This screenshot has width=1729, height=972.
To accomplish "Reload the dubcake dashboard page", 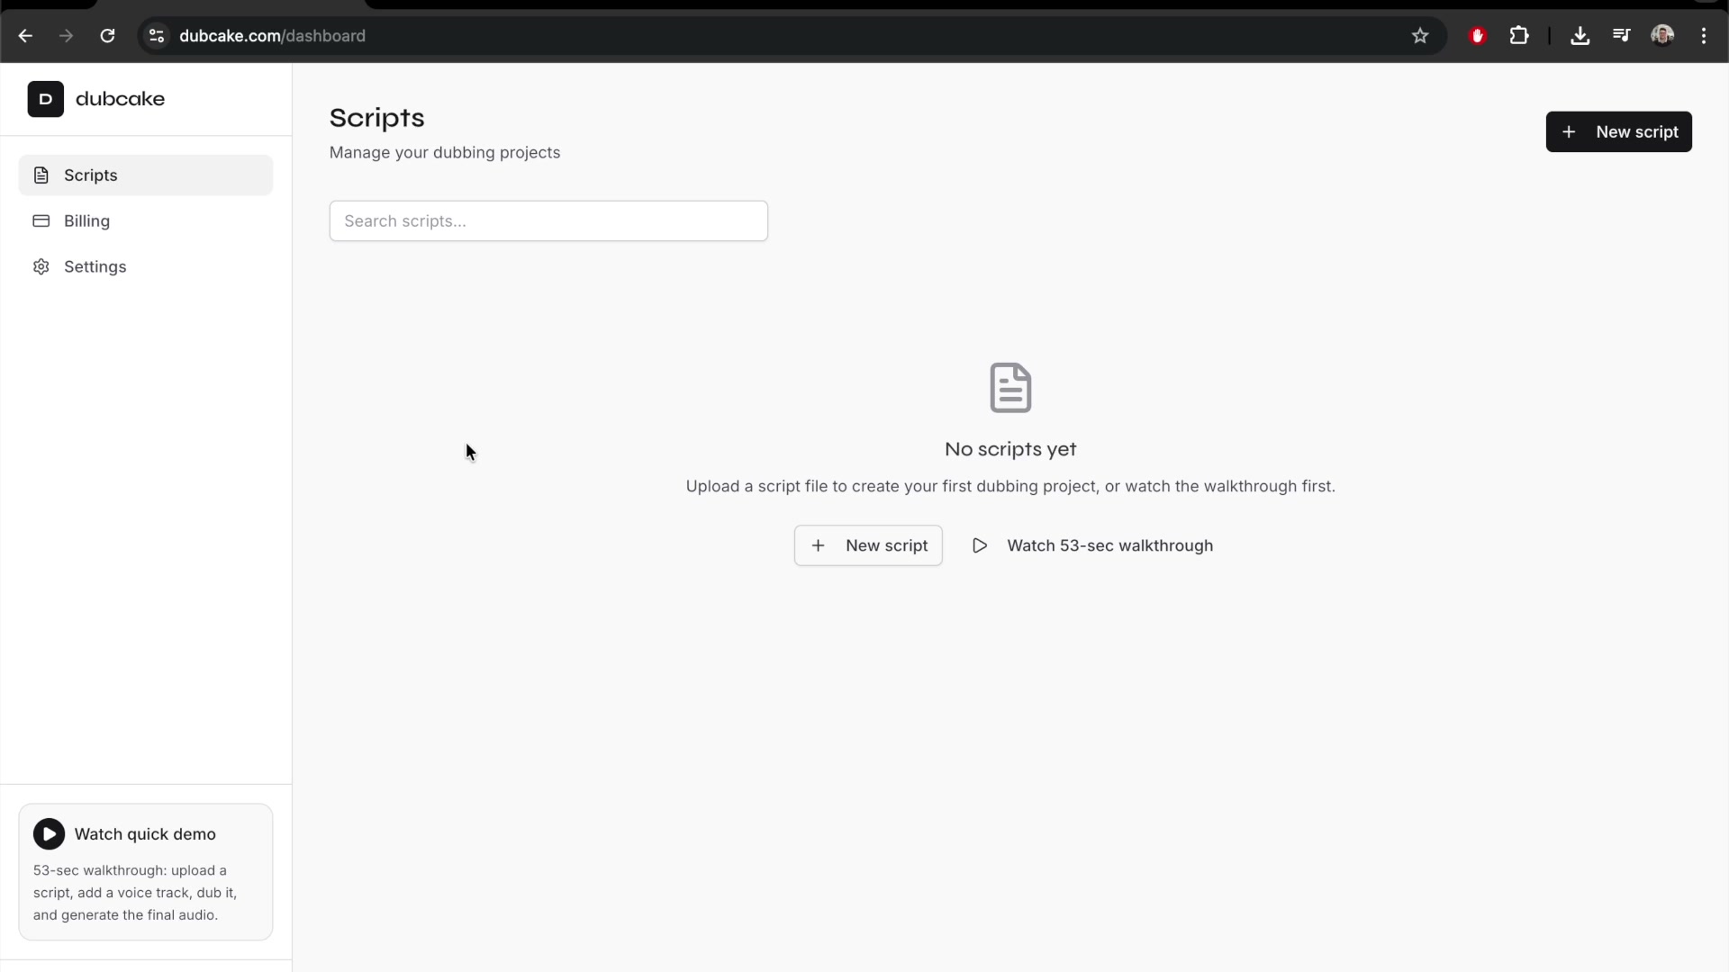I will pyautogui.click(x=107, y=36).
